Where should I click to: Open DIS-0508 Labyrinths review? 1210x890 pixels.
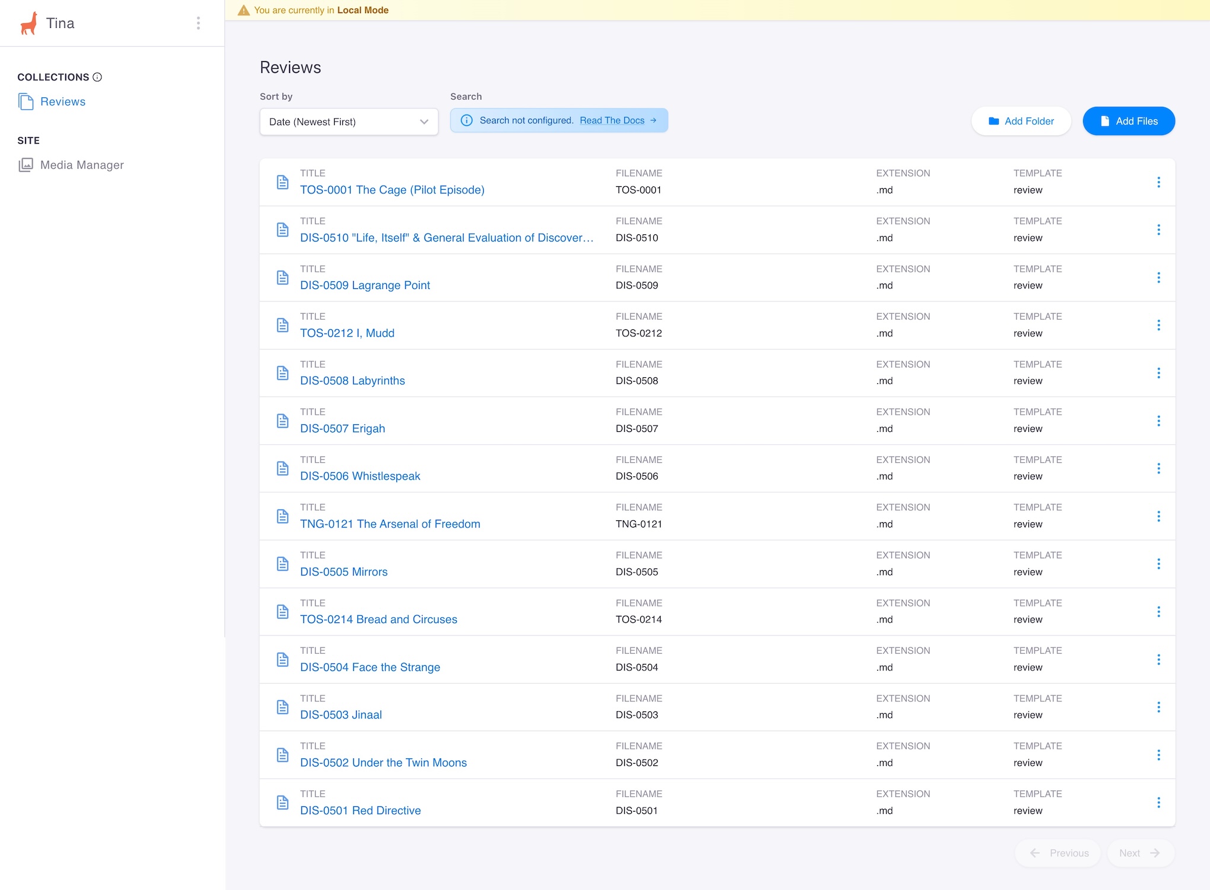tap(352, 381)
